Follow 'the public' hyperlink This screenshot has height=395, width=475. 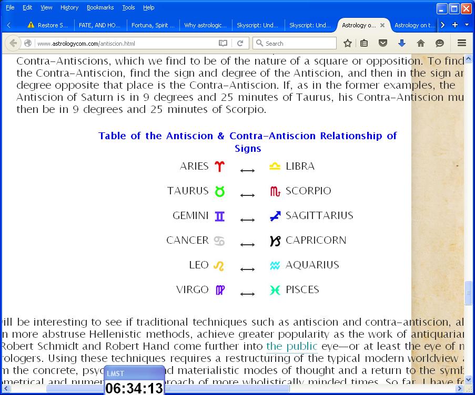292,346
